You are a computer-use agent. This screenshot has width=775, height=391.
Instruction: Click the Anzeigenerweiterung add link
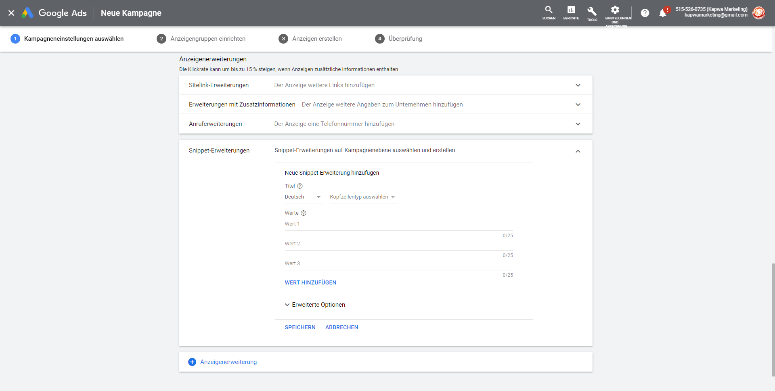pos(228,362)
